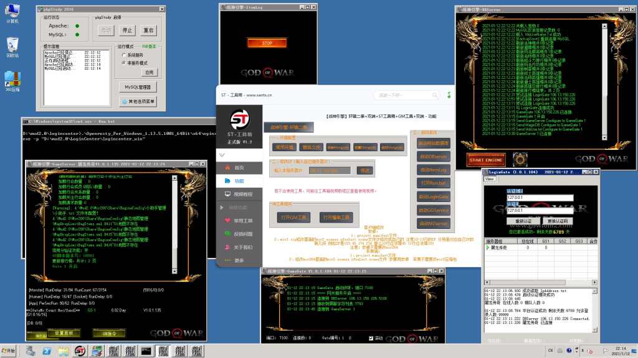Select the 系统服务 radio button

pos(123,55)
